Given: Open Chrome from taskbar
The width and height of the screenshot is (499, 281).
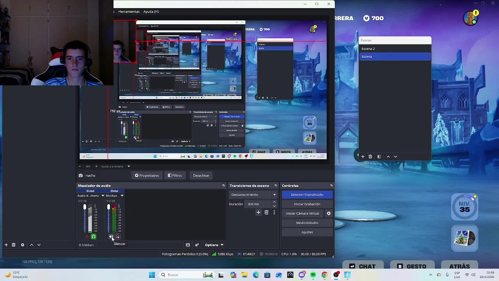Looking at the screenshot, I should pyautogui.click(x=324, y=275).
